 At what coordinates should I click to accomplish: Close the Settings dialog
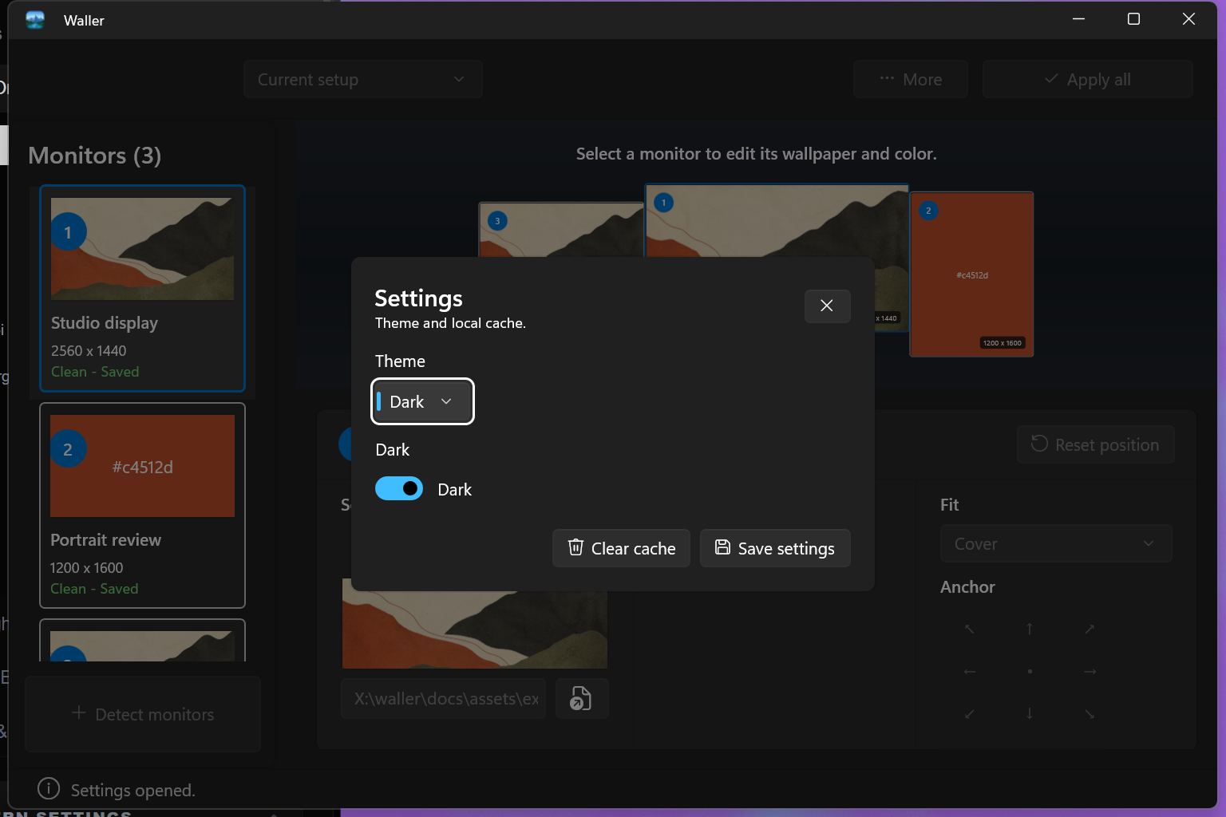click(827, 306)
